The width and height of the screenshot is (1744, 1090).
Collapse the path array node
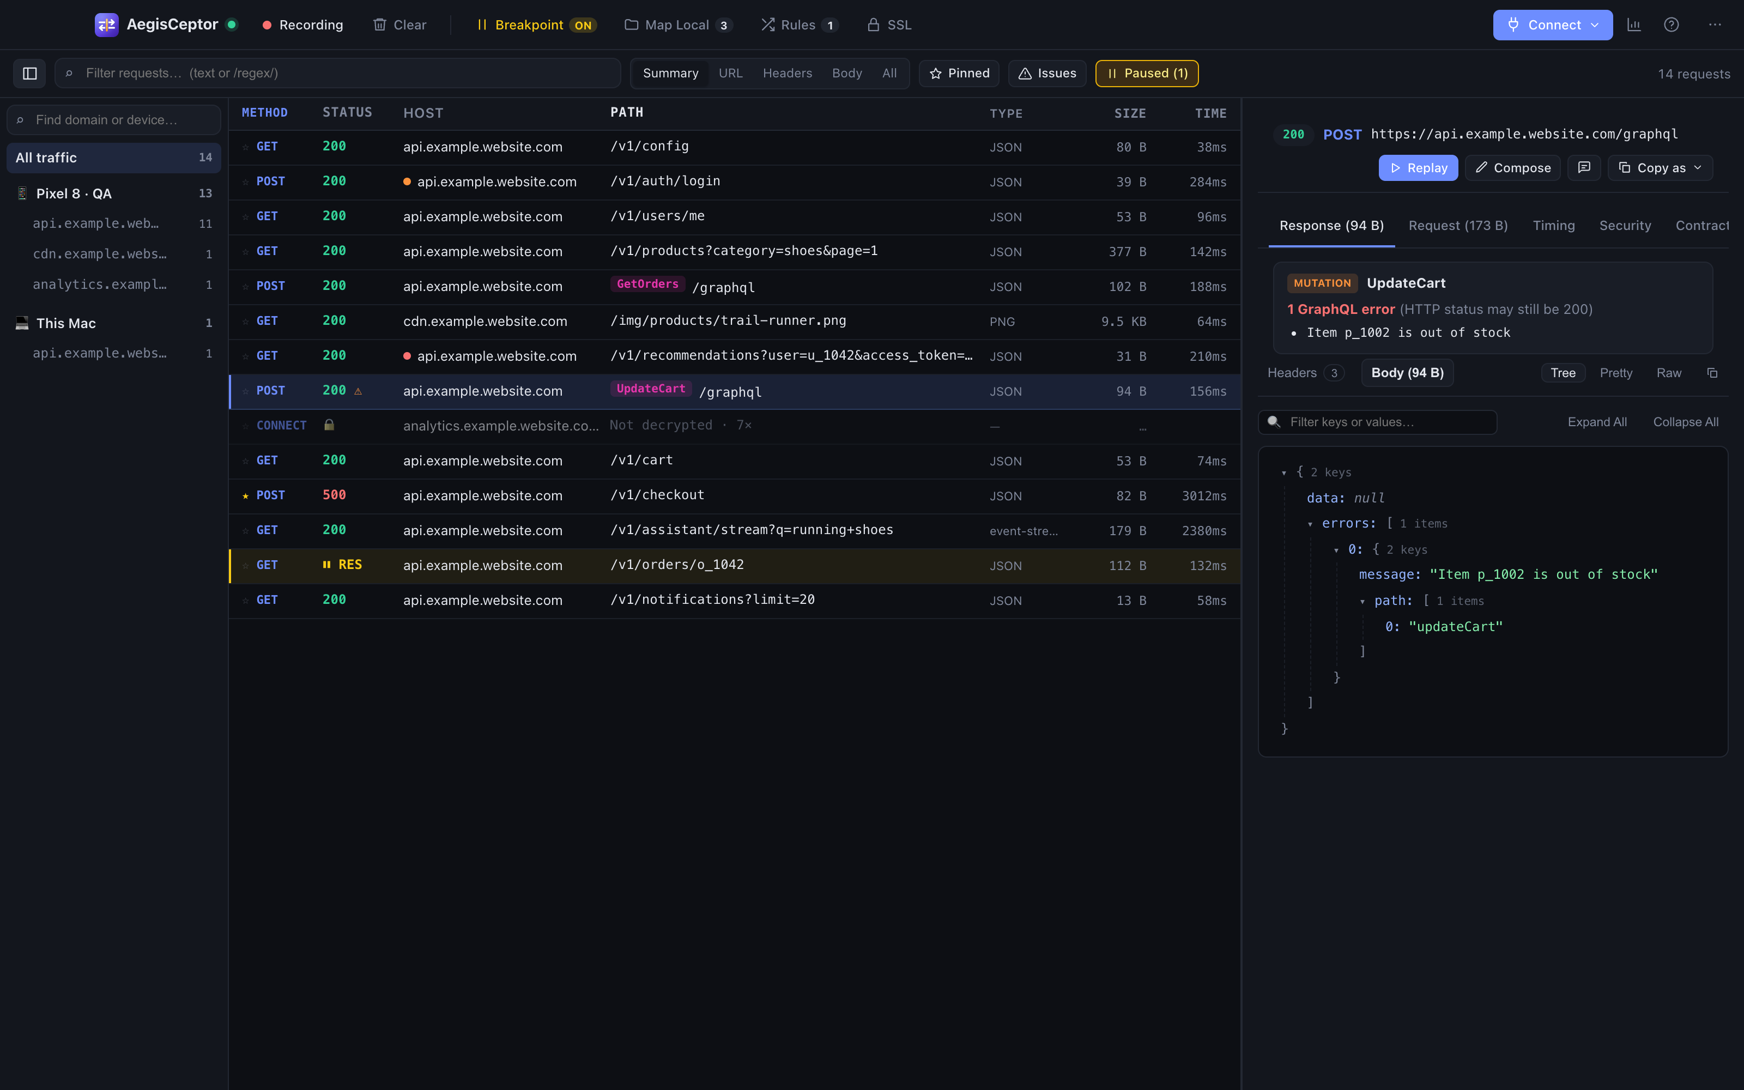1362,601
